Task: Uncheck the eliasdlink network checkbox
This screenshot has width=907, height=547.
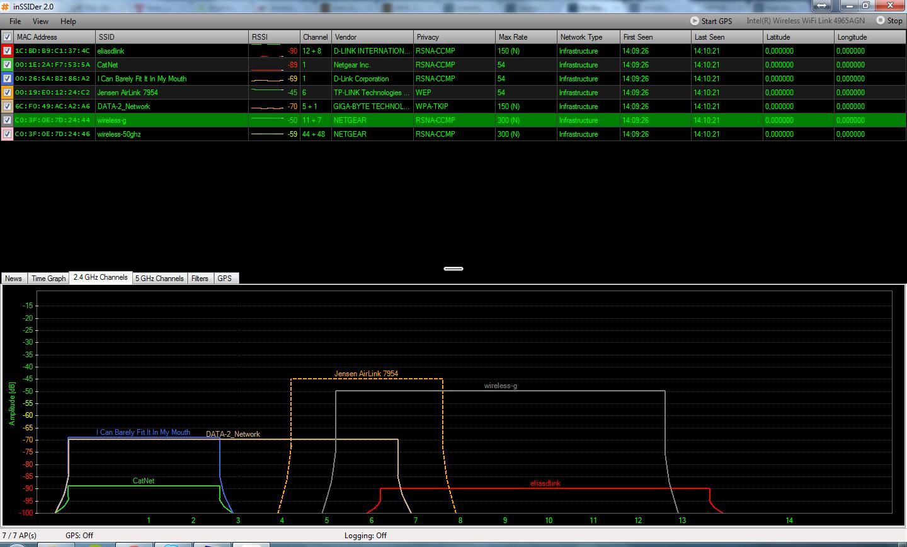Action: pos(7,51)
